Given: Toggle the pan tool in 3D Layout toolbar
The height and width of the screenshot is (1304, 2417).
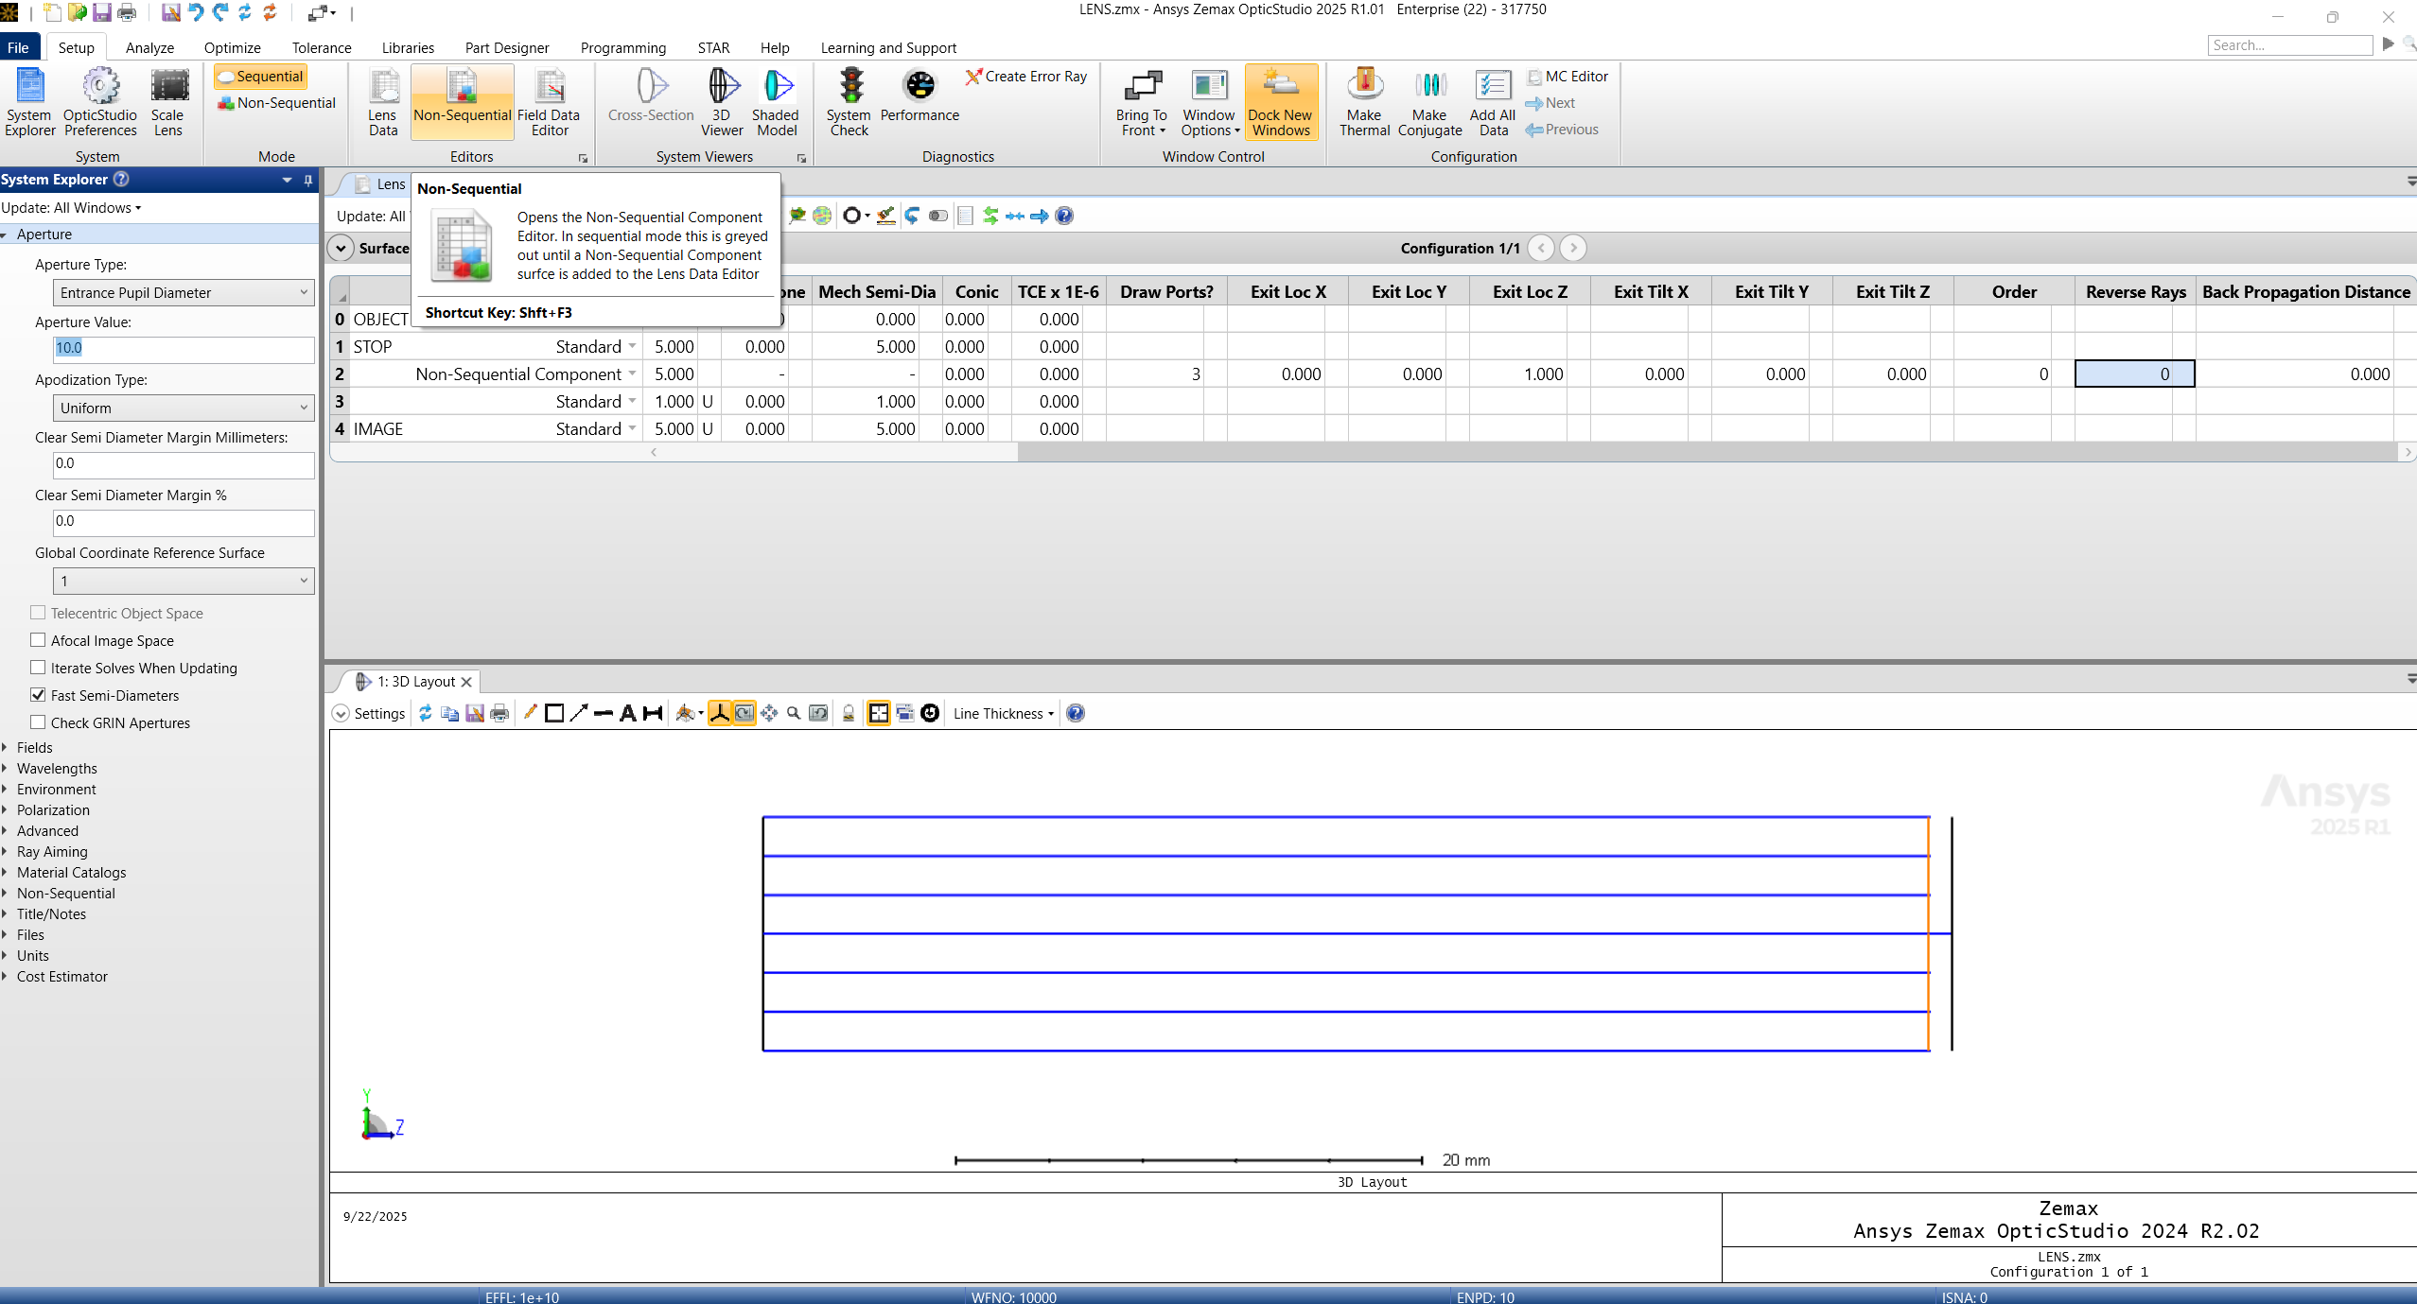Looking at the screenshot, I should point(769,713).
